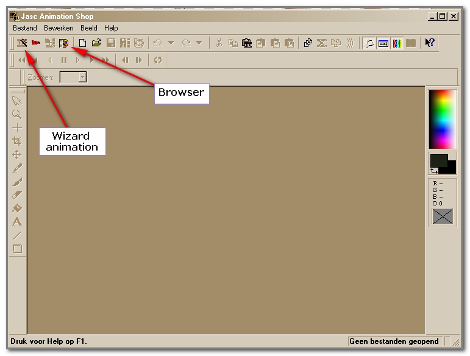Image resolution: width=470 pixels, height=356 pixels.
Task: Select the Shape rectangle tool
Action: [x=17, y=249]
